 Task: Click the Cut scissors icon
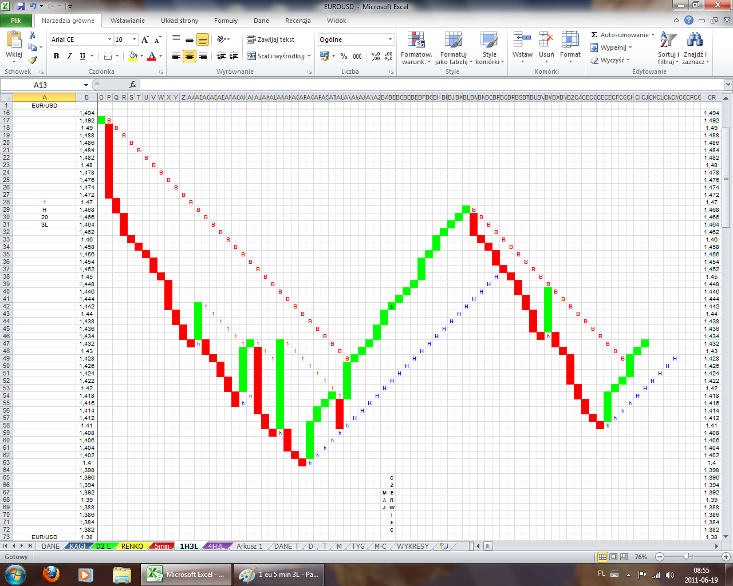(x=33, y=35)
